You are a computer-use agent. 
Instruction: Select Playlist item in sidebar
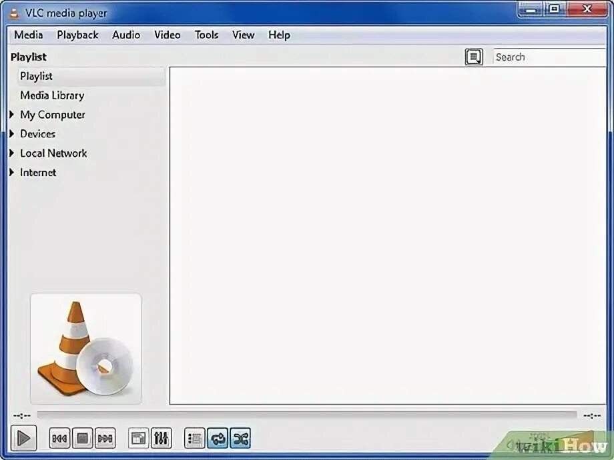91,76
